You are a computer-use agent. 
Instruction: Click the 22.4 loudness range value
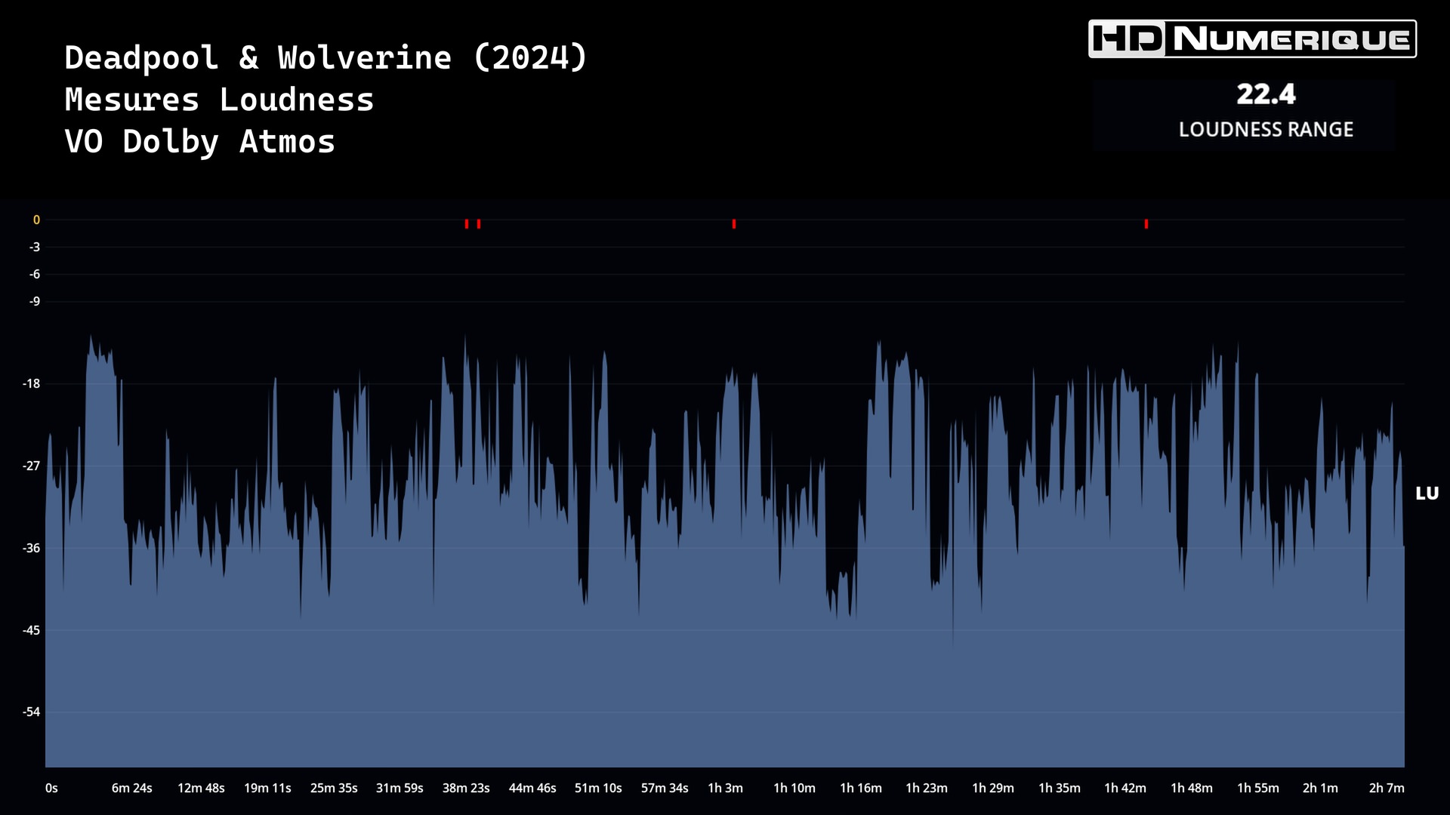[1266, 94]
